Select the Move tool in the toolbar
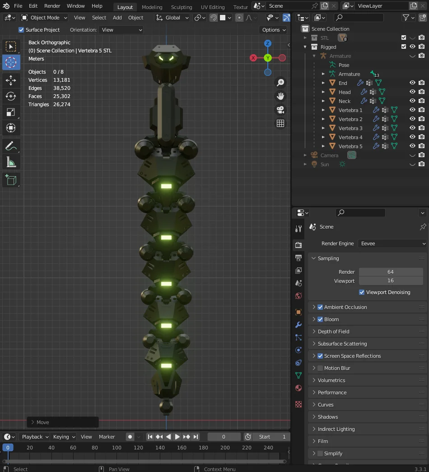The height and width of the screenshot is (472, 429). tap(11, 80)
